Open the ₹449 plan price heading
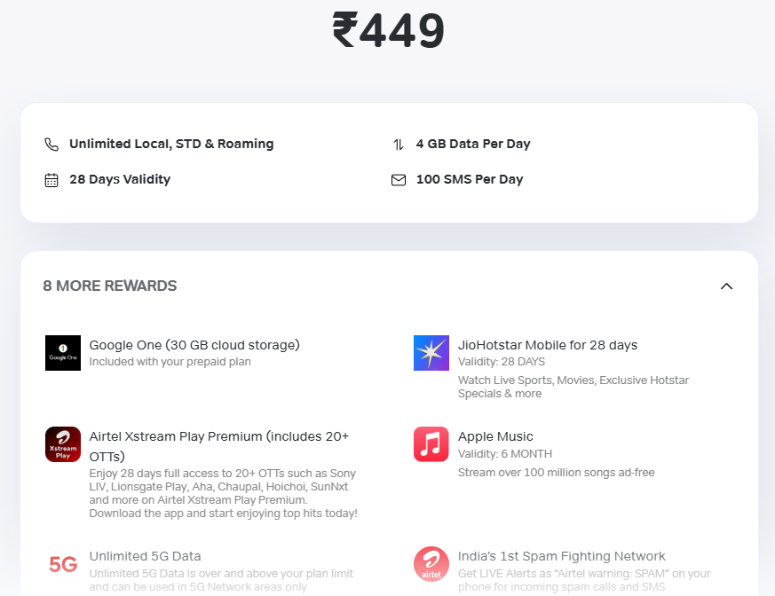775x596 pixels. click(387, 30)
